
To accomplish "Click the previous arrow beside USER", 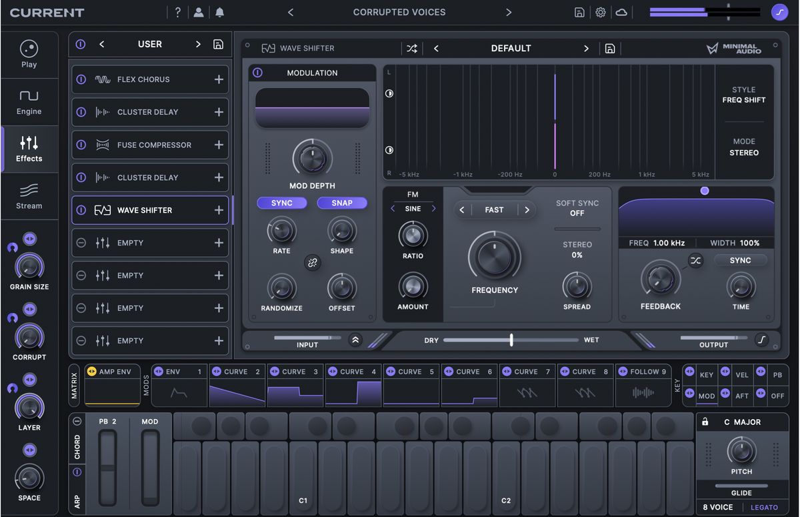I will click(x=101, y=44).
